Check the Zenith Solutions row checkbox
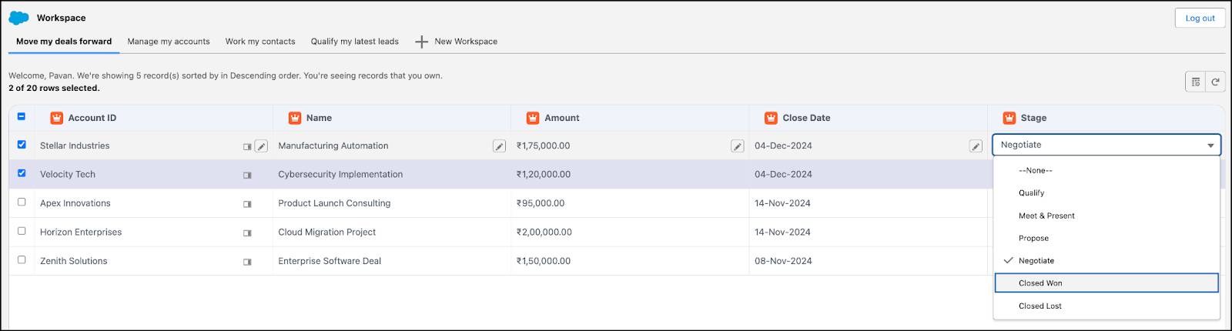1232x331 pixels. [22, 259]
